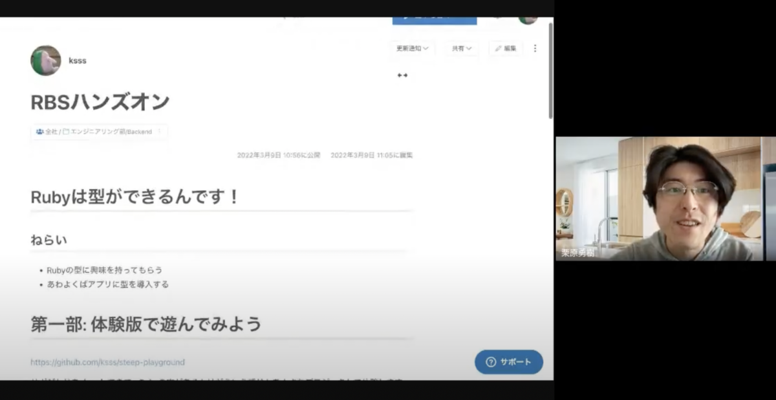Image resolution: width=776 pixels, height=400 pixels.
Task: Open the サポート support button
Action: pyautogui.click(x=509, y=362)
